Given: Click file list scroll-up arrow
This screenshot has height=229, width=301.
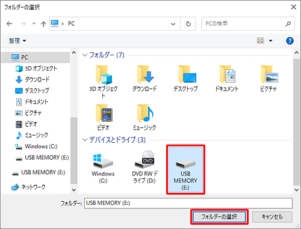Looking at the screenshot, I should [297, 52].
